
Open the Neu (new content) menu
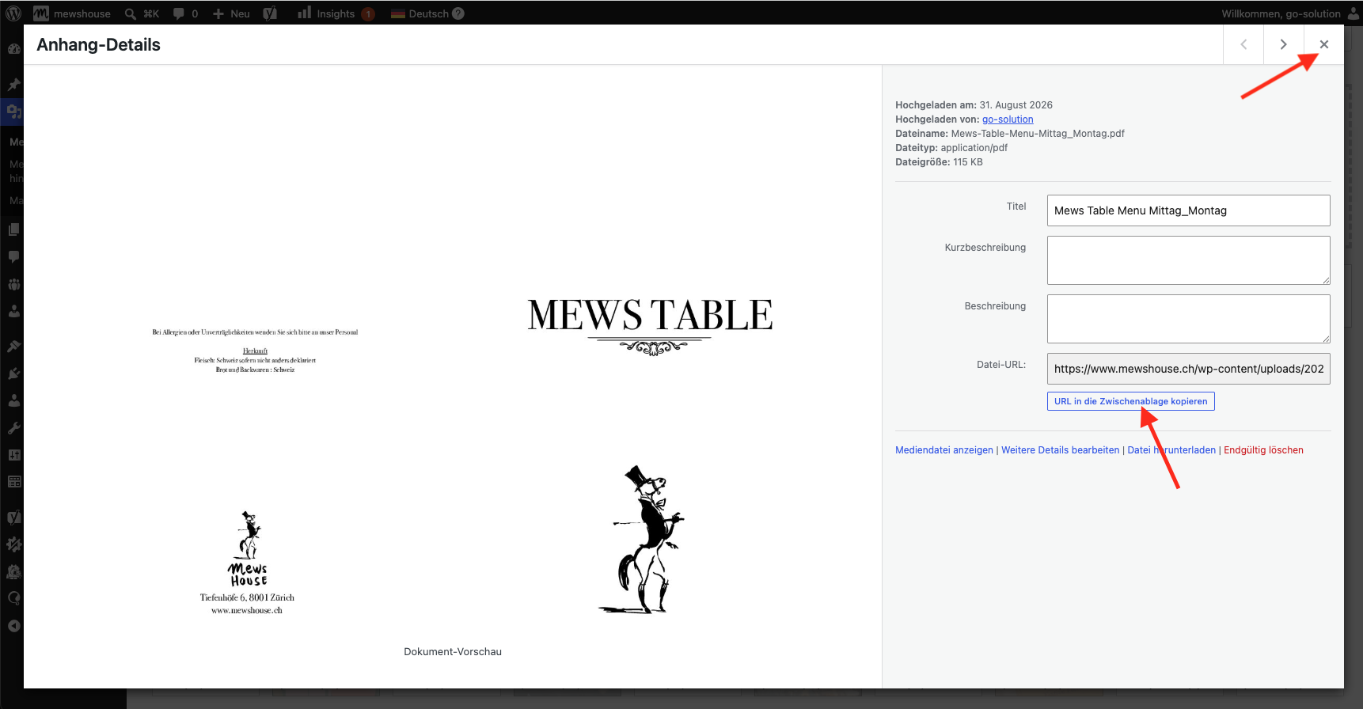[231, 13]
